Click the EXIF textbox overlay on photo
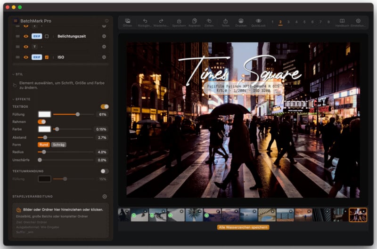The image size is (377, 249). click(x=243, y=88)
